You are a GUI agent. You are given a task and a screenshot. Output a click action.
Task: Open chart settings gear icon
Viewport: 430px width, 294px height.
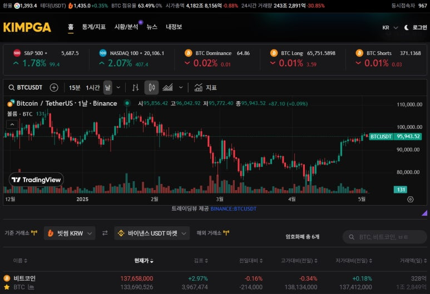(411, 199)
